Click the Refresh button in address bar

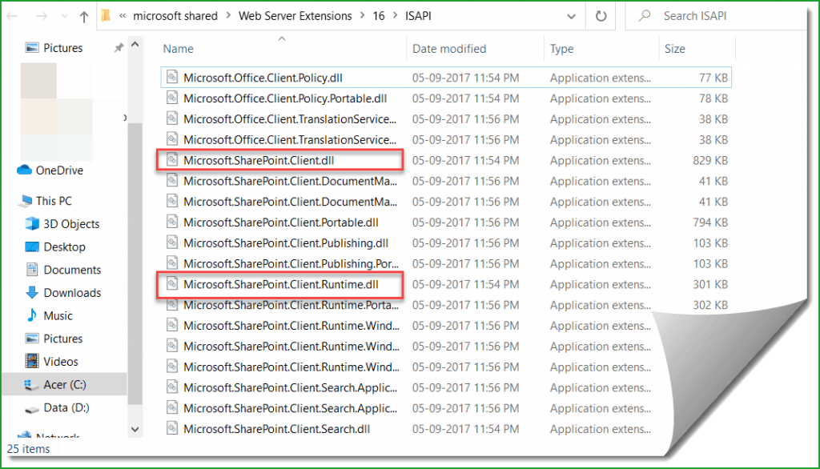coord(601,16)
